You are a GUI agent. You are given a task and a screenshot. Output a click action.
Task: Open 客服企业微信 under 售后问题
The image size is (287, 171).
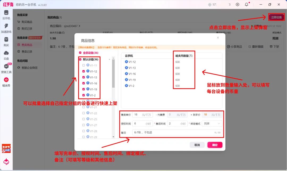(x=27, y=68)
